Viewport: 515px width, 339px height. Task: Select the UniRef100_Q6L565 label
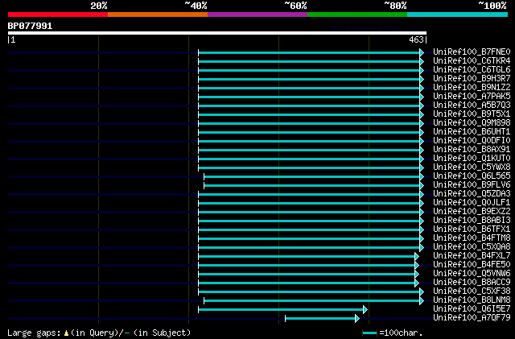[472, 176]
